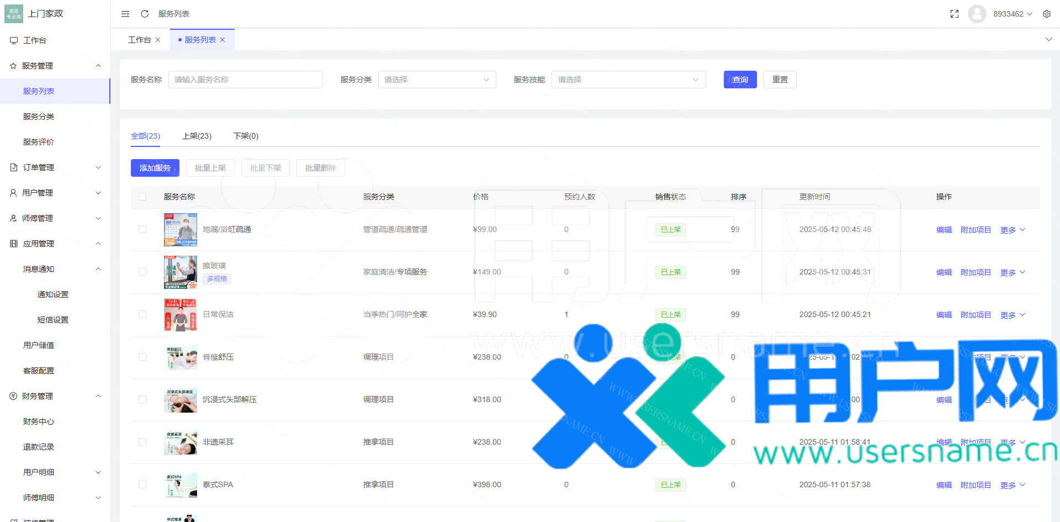
Task: Tick the select-all checkbox in table header
Action: coord(142,197)
